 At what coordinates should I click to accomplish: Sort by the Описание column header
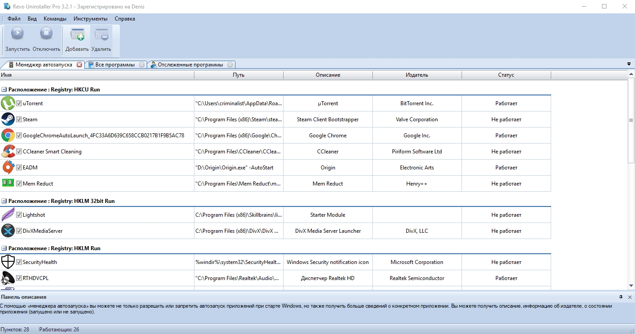click(x=328, y=75)
